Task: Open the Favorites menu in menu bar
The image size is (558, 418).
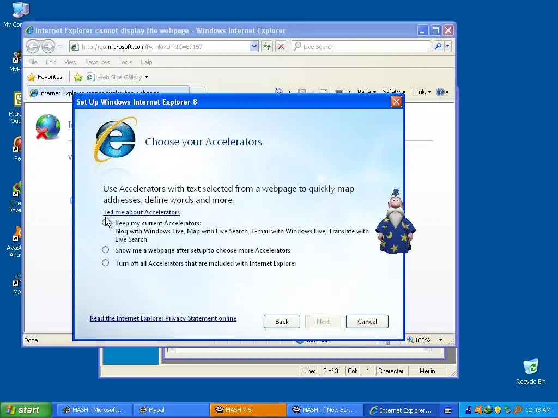Action: (97, 62)
